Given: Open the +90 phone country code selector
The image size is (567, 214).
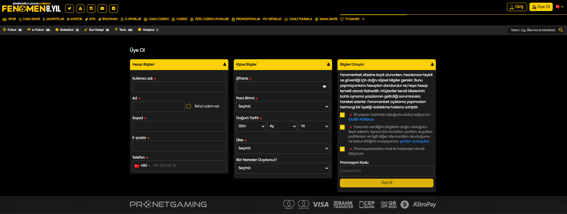Looking at the screenshot, I should coord(142,166).
